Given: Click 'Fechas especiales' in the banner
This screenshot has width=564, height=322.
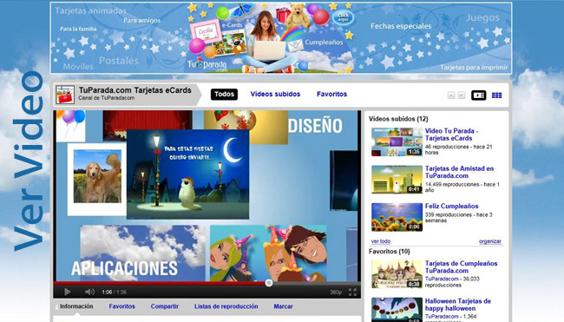Looking at the screenshot, I should [x=401, y=26].
